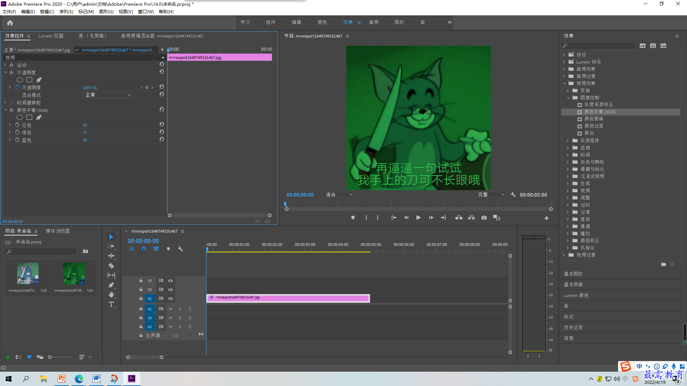Click the Extract button
Viewport: 687px width, 386px height.
point(471,218)
